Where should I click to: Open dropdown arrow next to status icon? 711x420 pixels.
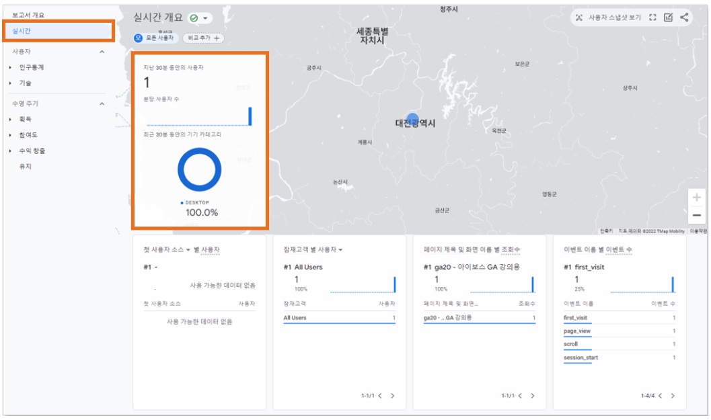205,18
